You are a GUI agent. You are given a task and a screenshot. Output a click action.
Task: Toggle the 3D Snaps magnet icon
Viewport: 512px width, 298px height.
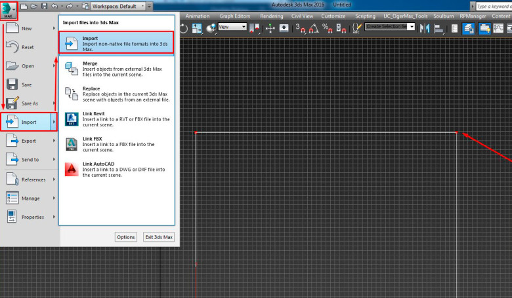(301, 28)
